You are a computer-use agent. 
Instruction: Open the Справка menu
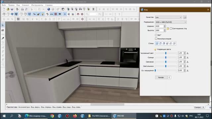pos(49,5)
